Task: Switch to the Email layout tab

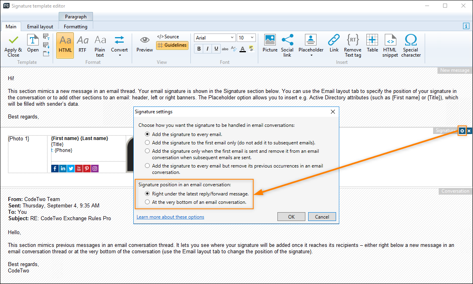Action: tap(40, 26)
